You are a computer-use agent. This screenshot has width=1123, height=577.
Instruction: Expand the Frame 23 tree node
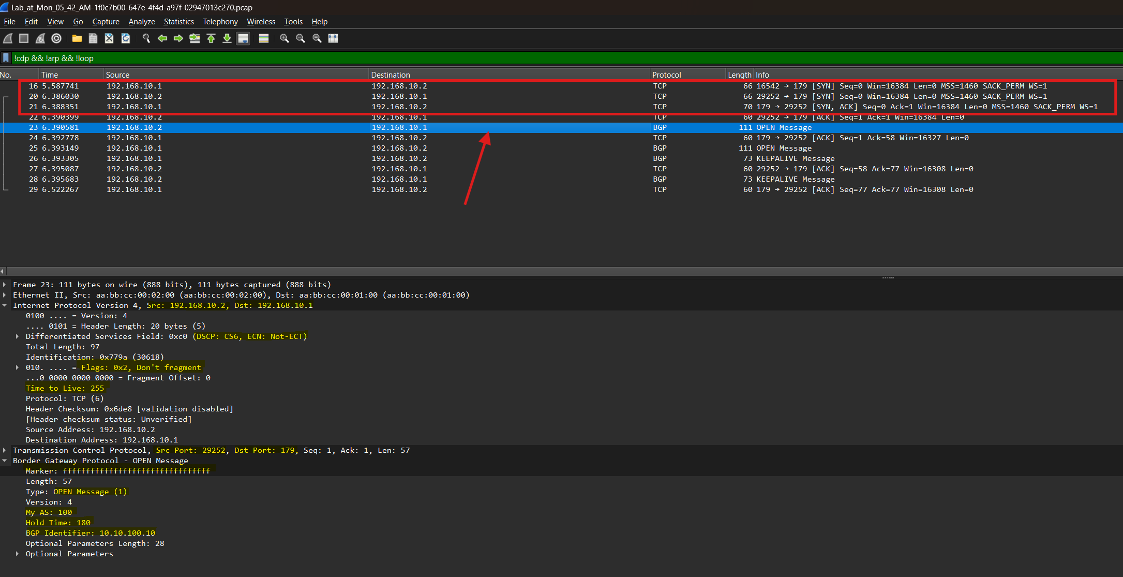point(5,285)
